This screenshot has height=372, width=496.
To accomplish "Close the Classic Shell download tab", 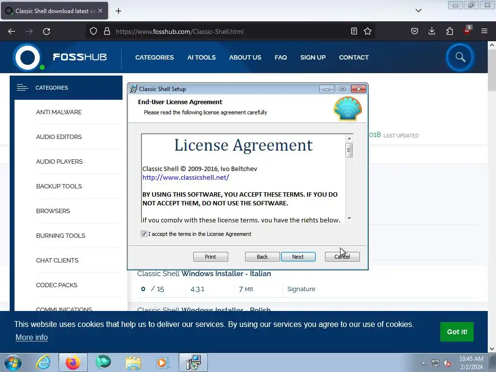I will 100,11.
